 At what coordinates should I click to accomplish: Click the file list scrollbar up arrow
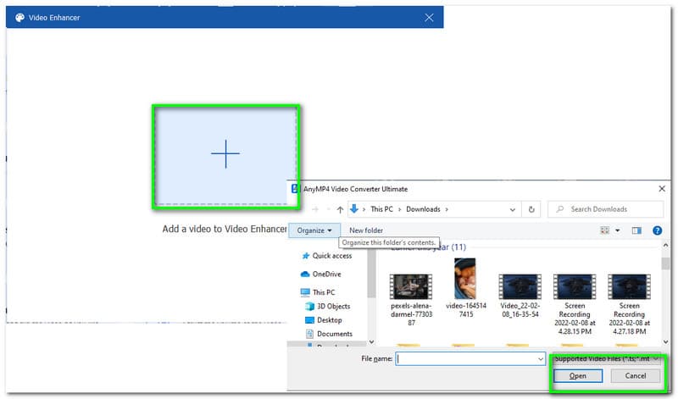click(x=665, y=246)
